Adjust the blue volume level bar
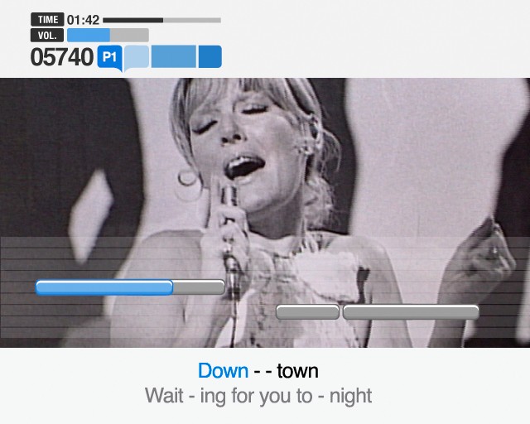Image resolution: width=530 pixels, height=424 pixels. pyautogui.click(x=108, y=35)
